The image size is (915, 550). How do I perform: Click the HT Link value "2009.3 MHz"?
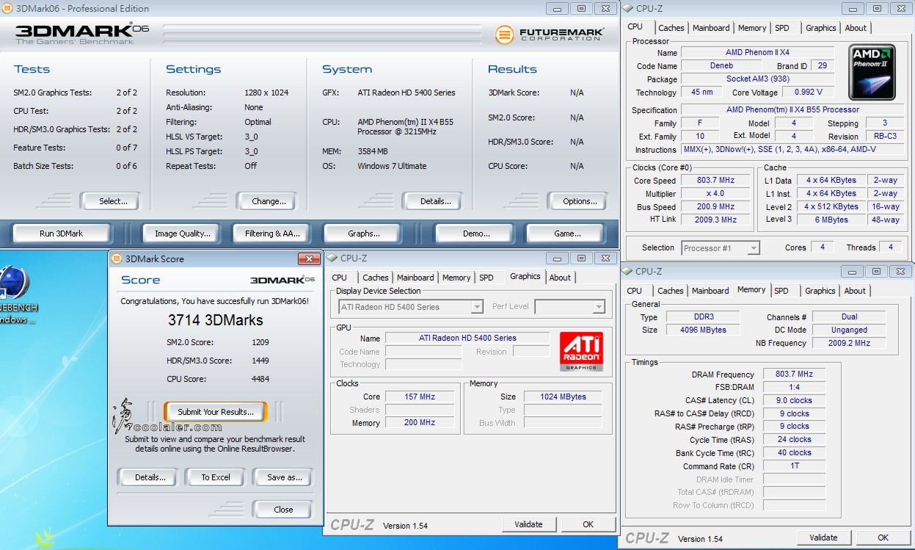pos(715,220)
